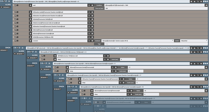Toggle parallel checkbox on the scenario action row

click(18, 41)
